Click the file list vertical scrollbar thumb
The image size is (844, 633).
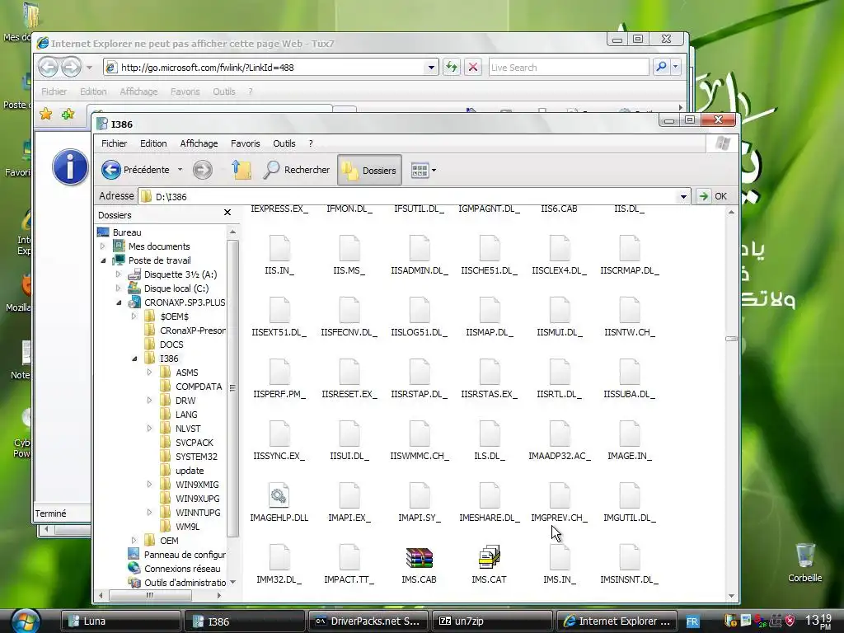pyautogui.click(x=731, y=339)
